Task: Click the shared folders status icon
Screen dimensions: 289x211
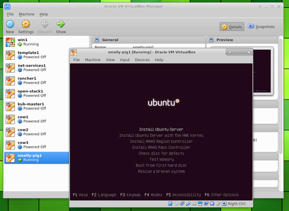Action: click(x=194, y=203)
